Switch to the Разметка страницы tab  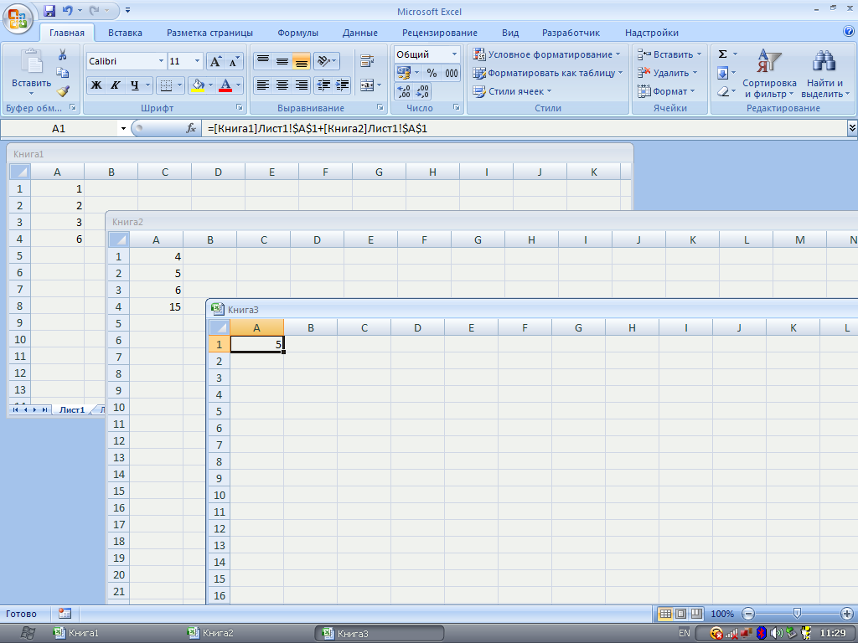click(209, 33)
